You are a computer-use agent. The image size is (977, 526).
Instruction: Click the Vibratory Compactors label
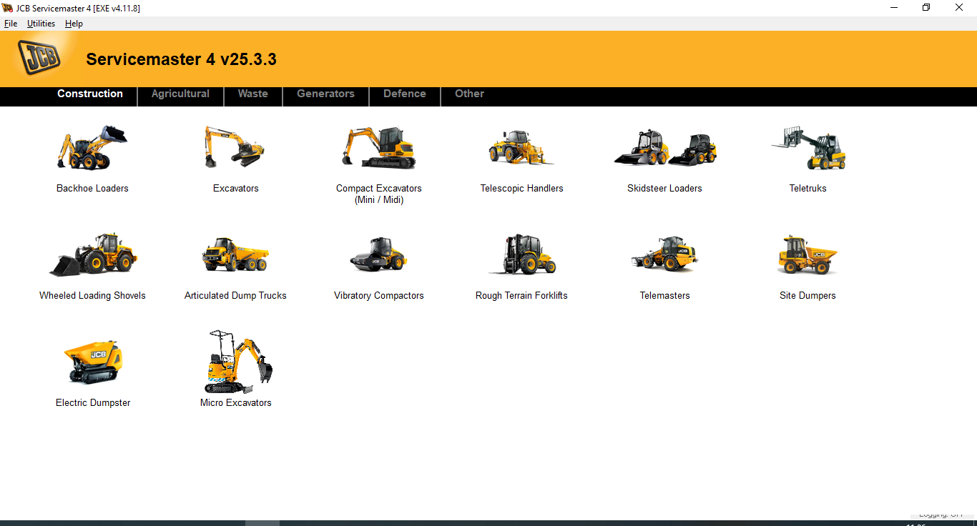(x=378, y=296)
